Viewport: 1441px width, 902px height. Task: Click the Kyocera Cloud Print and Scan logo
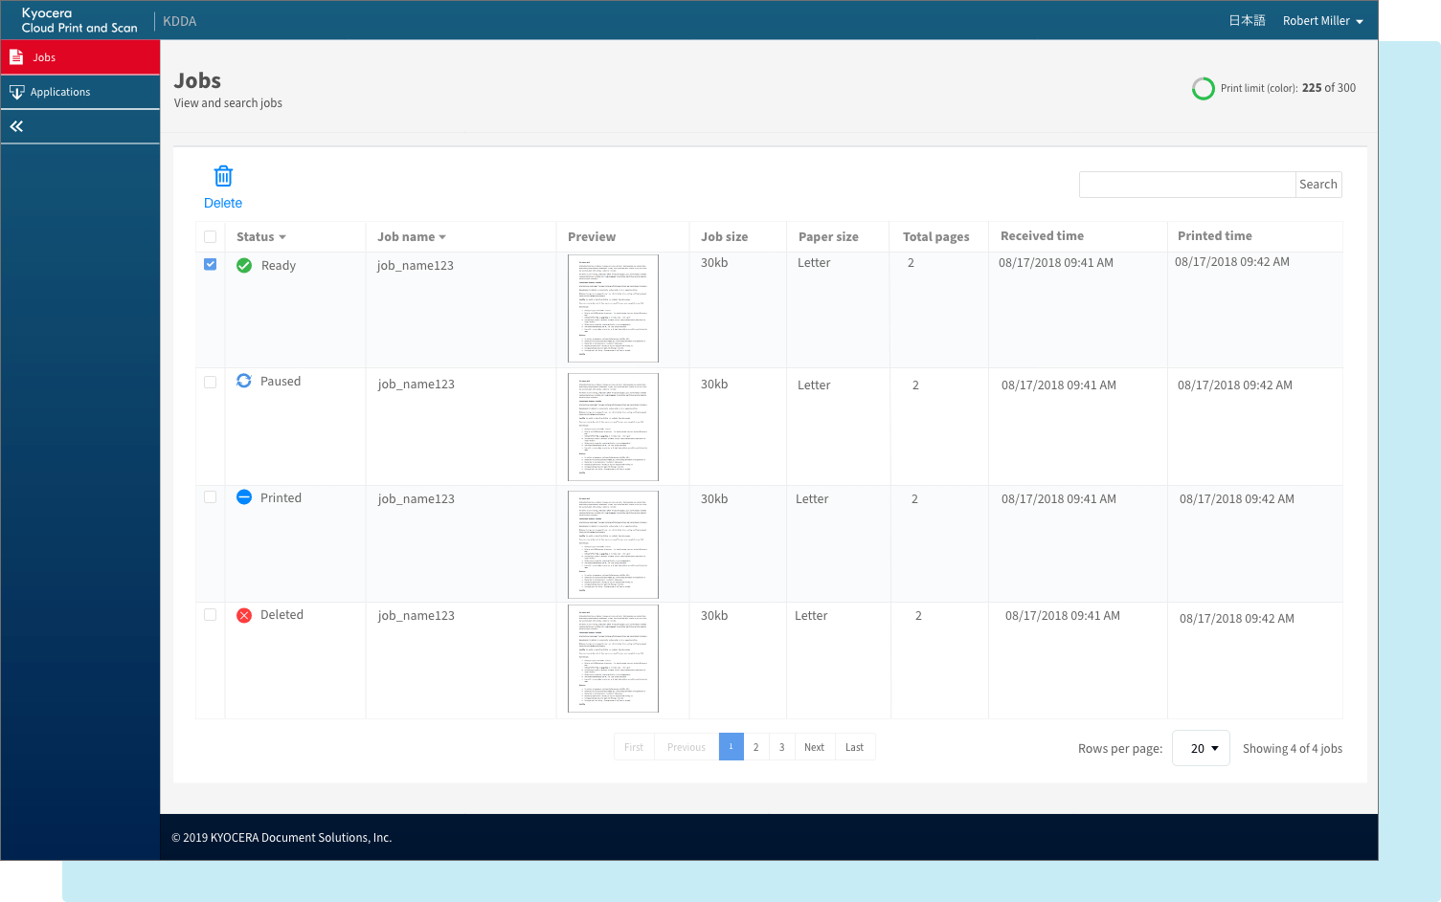[x=79, y=20]
